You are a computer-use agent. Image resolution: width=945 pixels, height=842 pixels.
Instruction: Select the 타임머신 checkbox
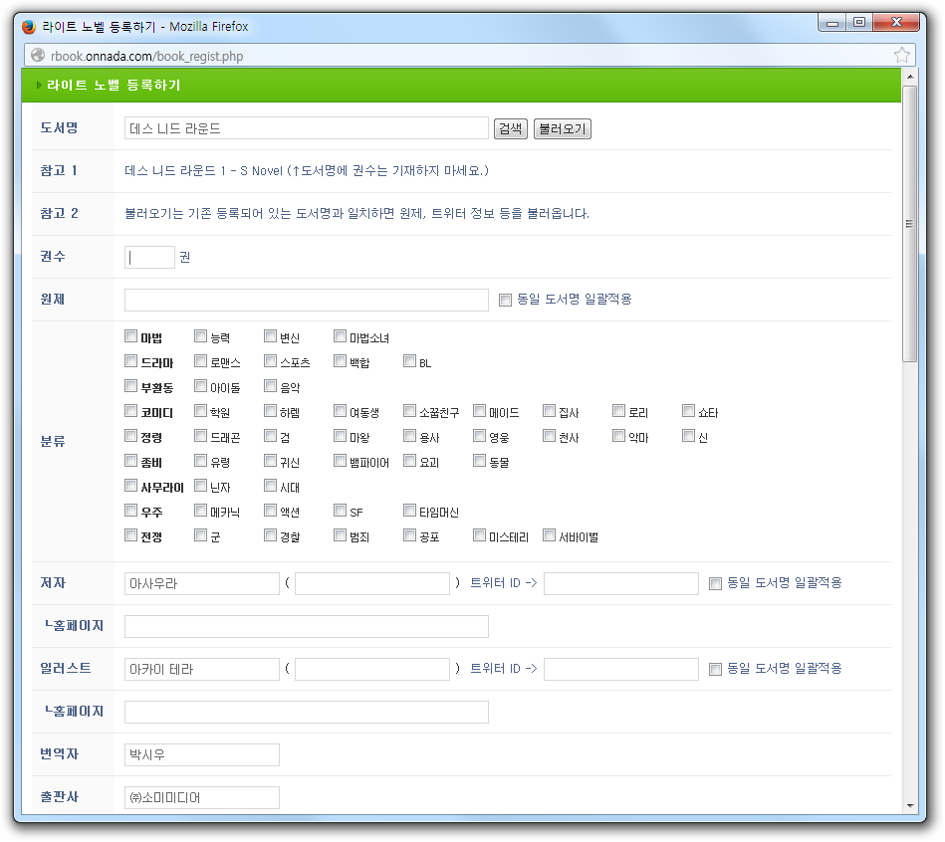409,511
